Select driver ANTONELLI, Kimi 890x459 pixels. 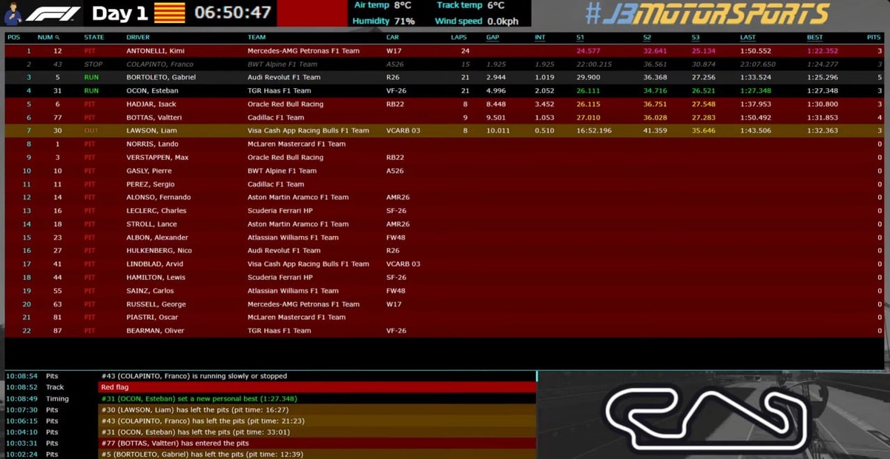[154, 51]
